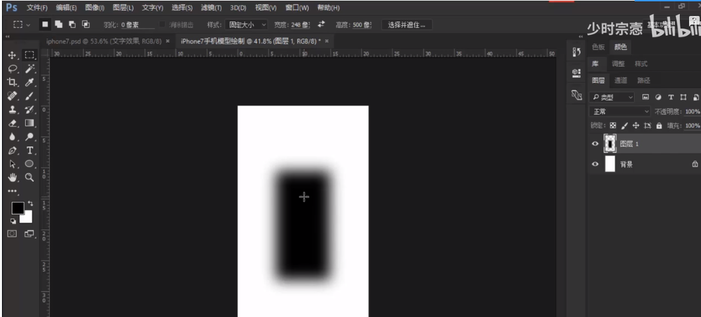Select the Zoom tool
The image size is (701, 317).
tap(29, 177)
